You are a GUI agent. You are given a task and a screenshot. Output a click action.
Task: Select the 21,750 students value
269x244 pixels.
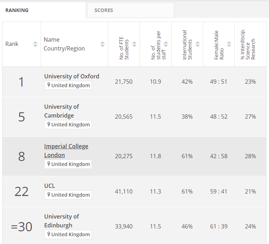tap(124, 82)
